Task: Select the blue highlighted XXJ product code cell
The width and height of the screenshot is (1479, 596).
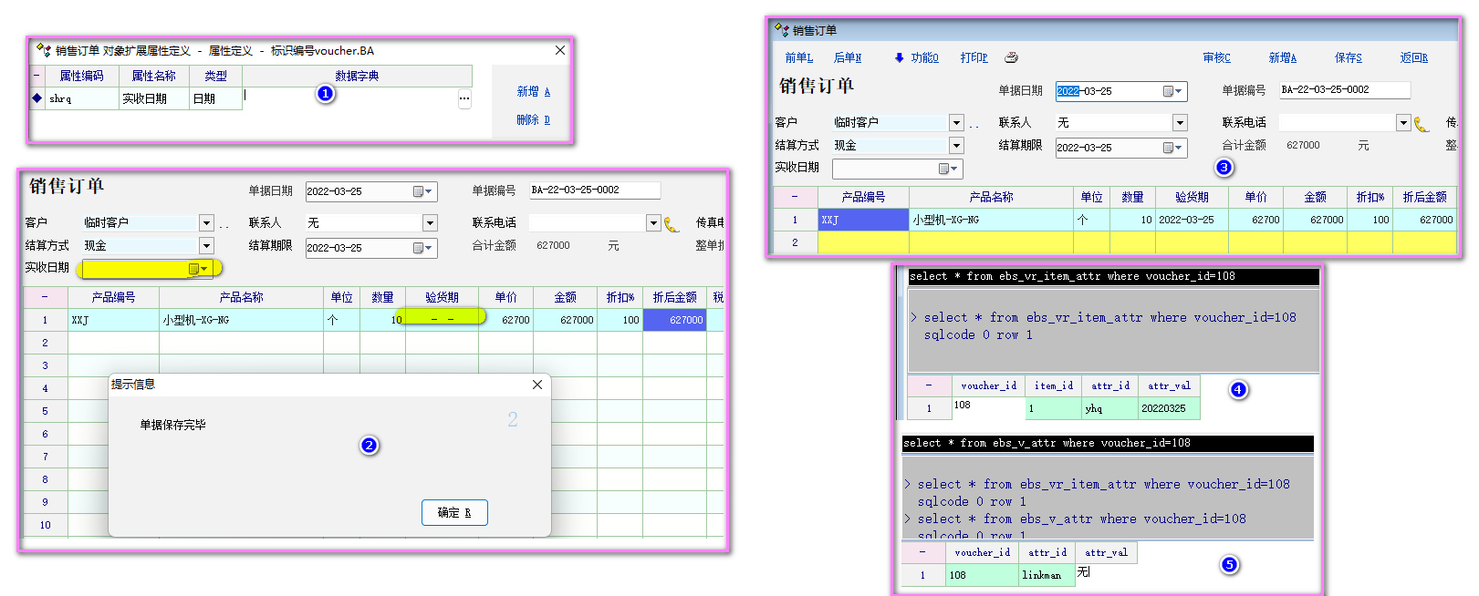Action: pos(863,220)
